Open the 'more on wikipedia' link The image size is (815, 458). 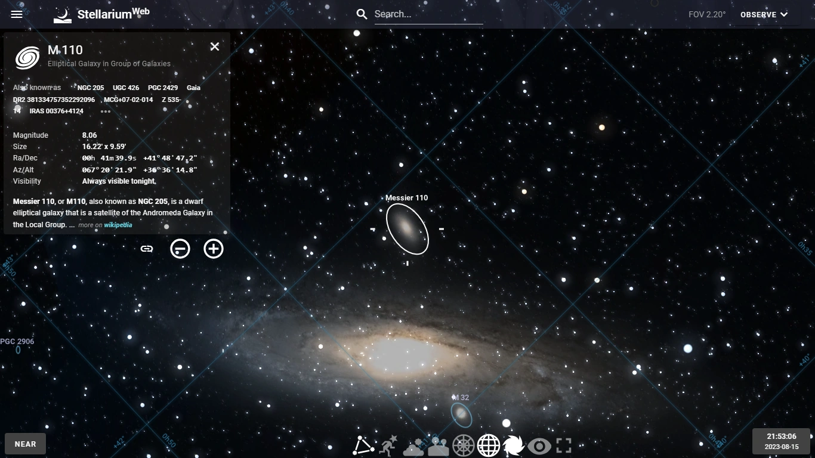(x=105, y=225)
